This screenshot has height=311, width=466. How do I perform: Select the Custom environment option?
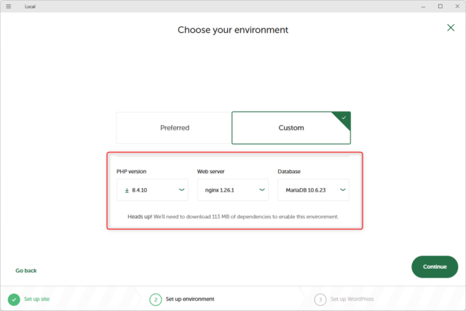[x=291, y=128]
